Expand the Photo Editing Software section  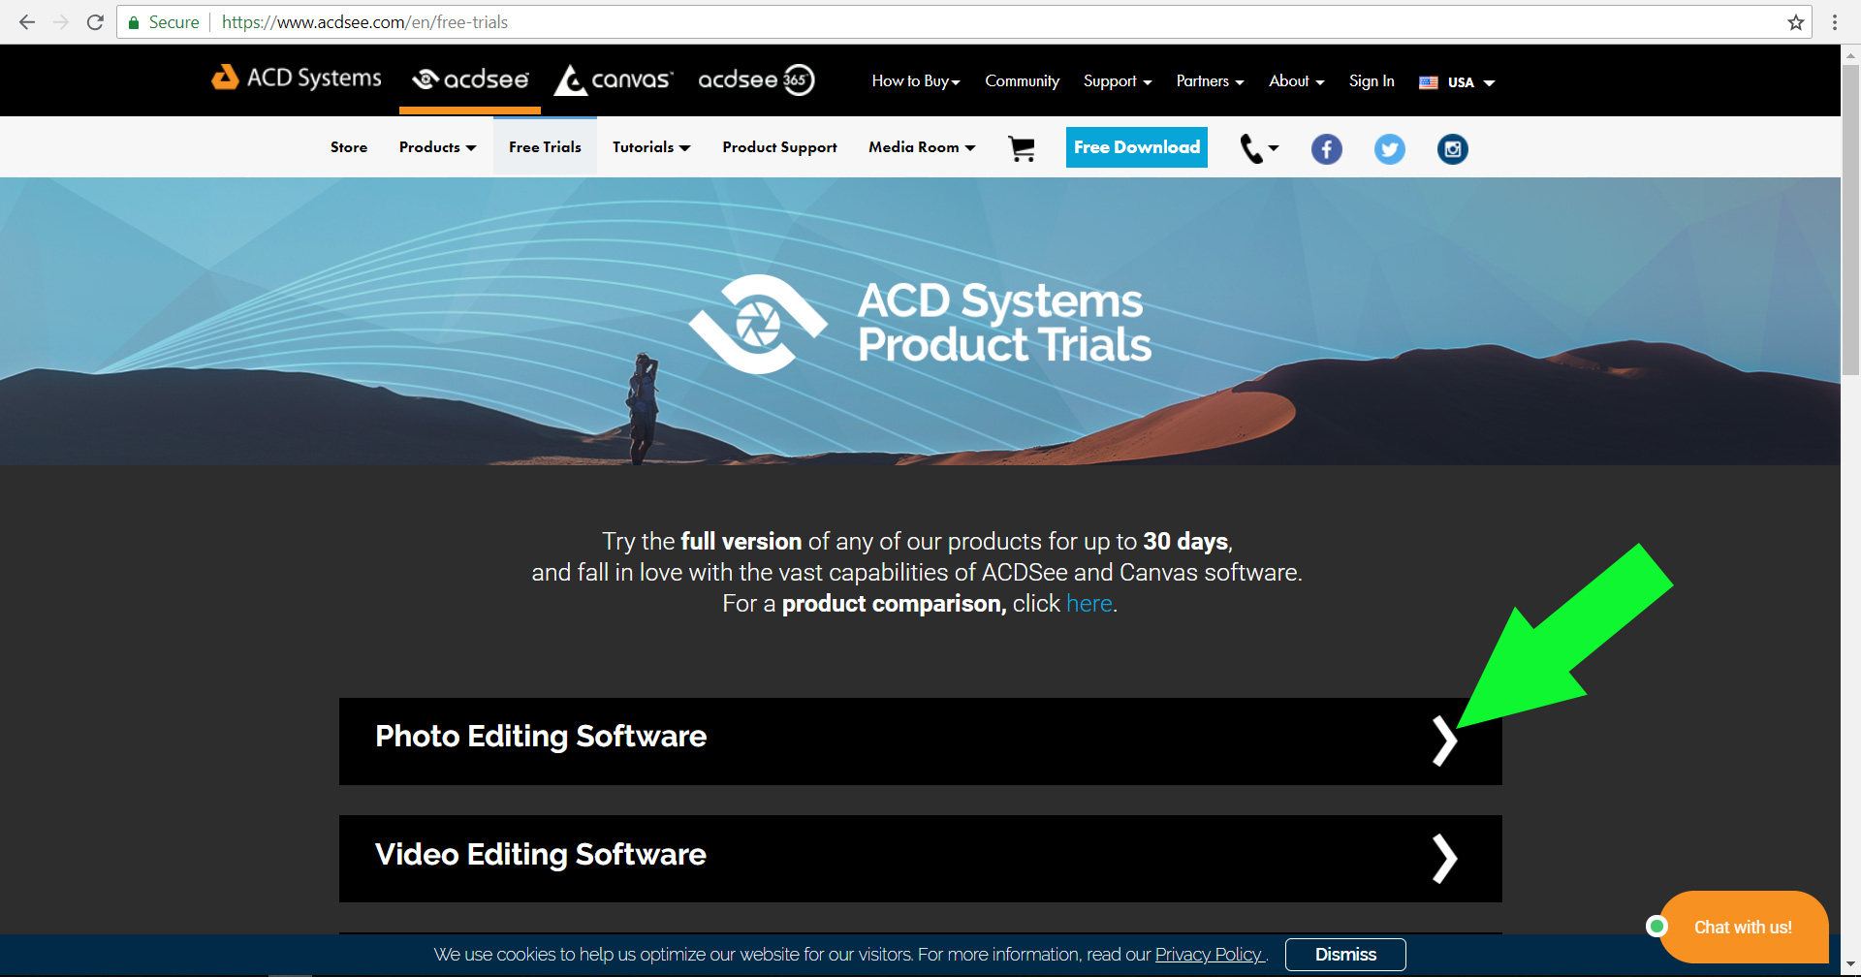pos(921,741)
